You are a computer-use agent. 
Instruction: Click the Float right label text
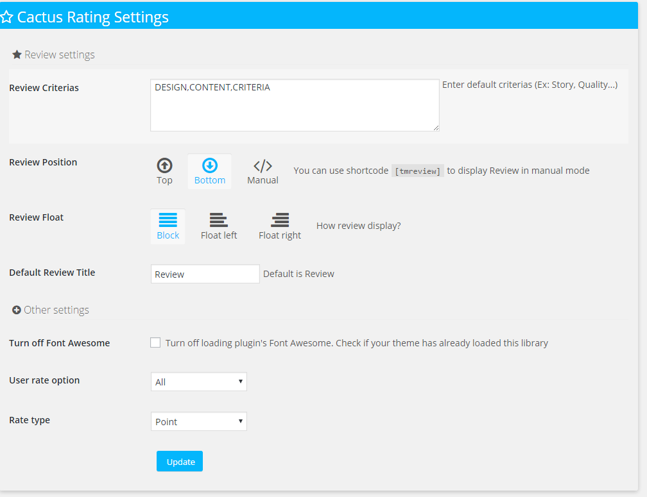[280, 235]
